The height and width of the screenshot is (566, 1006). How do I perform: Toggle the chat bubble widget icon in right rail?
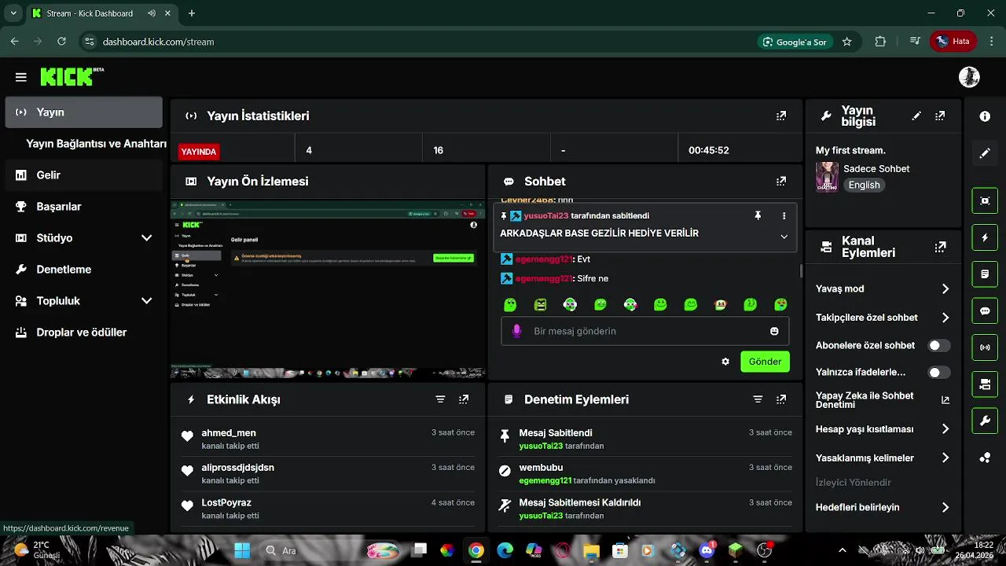click(x=985, y=311)
